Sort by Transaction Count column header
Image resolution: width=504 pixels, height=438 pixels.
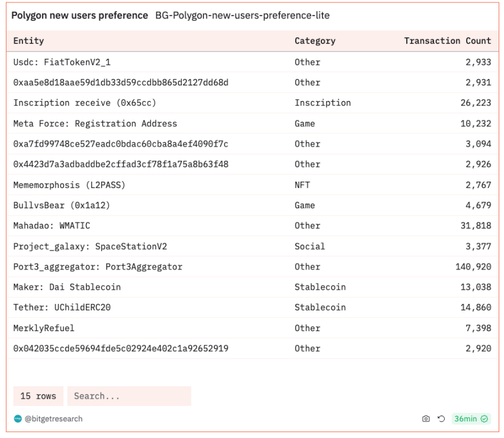(447, 41)
